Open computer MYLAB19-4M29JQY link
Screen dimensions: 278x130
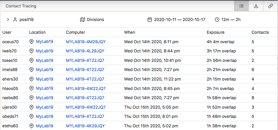tap(86, 42)
